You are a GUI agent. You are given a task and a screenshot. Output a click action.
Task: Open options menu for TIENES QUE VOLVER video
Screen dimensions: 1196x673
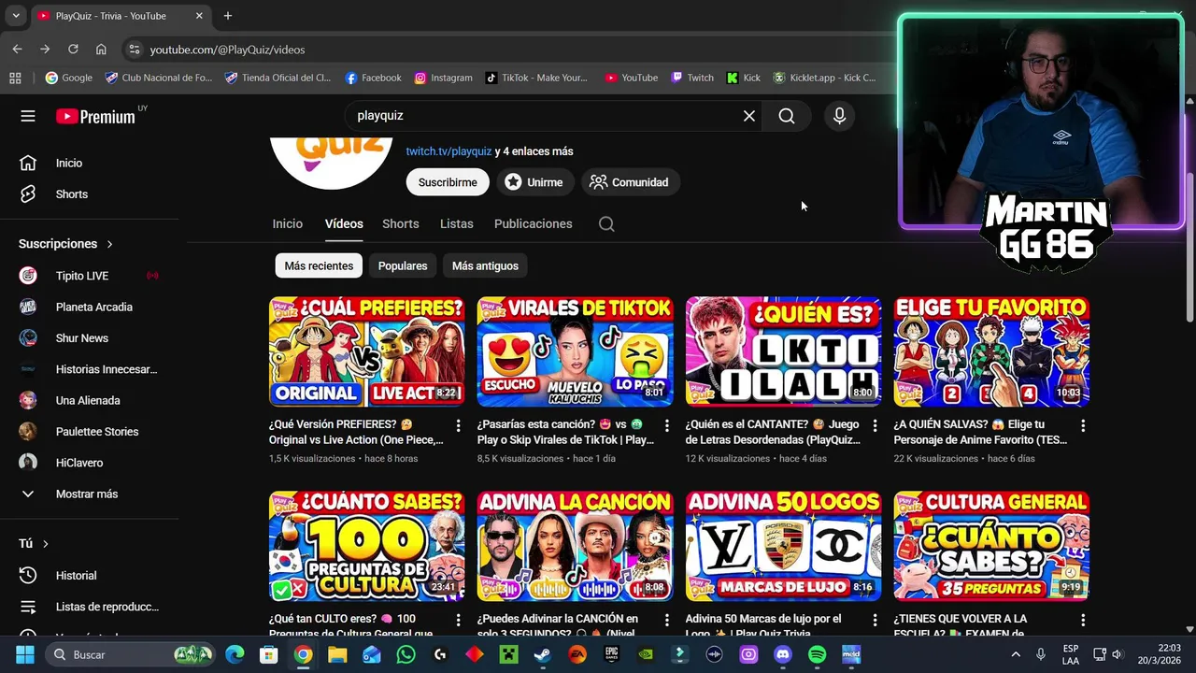coord(1083,620)
